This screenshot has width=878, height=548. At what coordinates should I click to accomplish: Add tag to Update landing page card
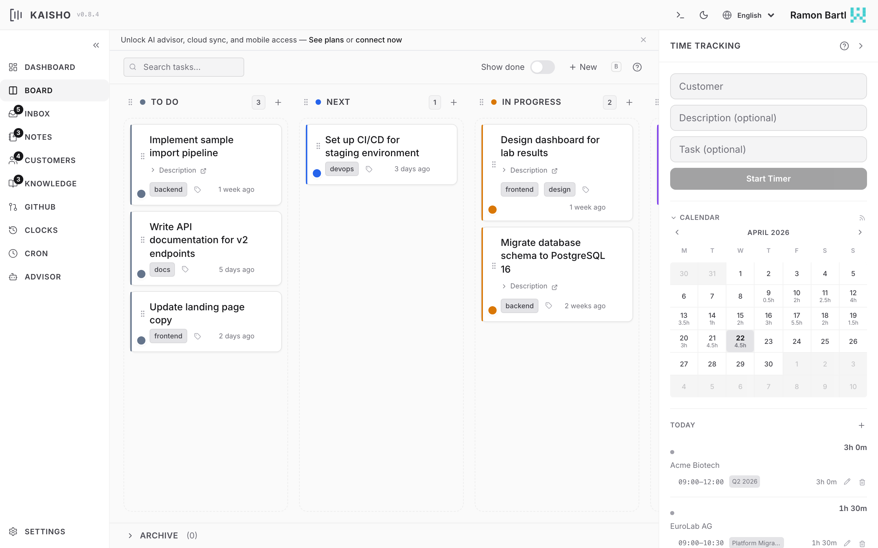(197, 336)
